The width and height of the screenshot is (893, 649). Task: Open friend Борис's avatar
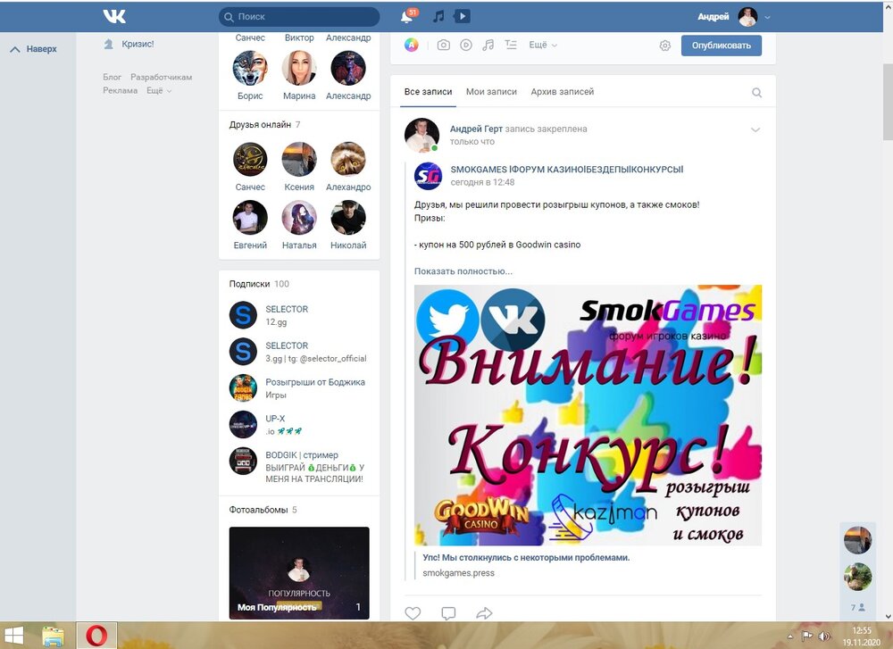click(x=250, y=69)
